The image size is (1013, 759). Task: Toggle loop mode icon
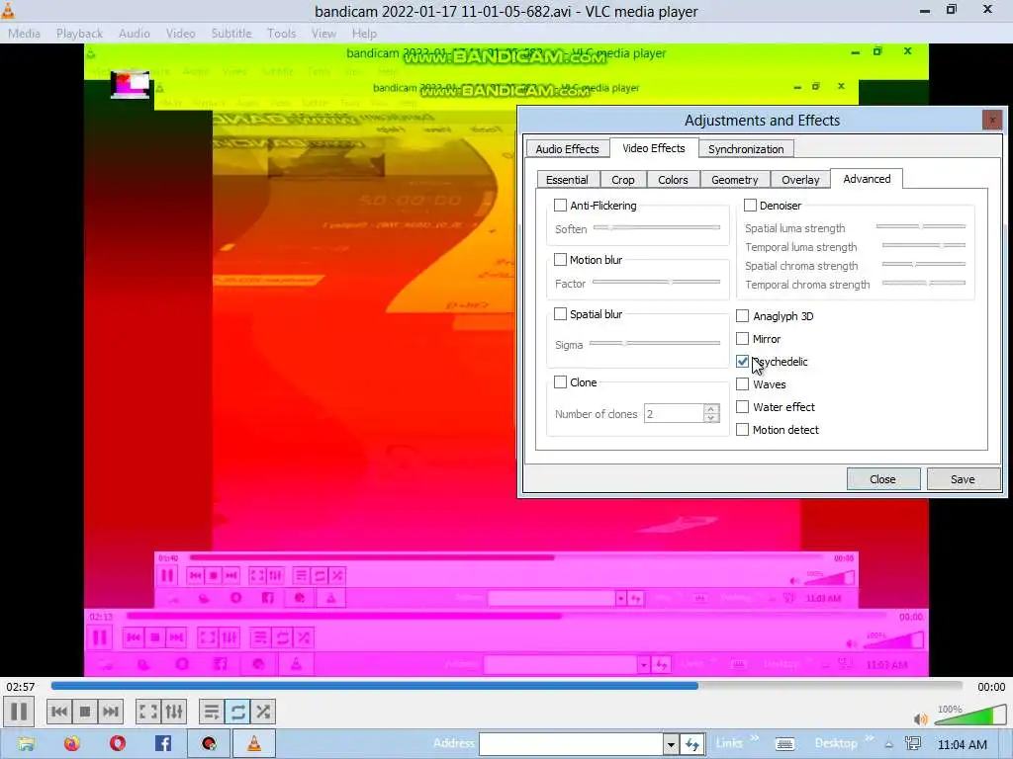coord(237,712)
